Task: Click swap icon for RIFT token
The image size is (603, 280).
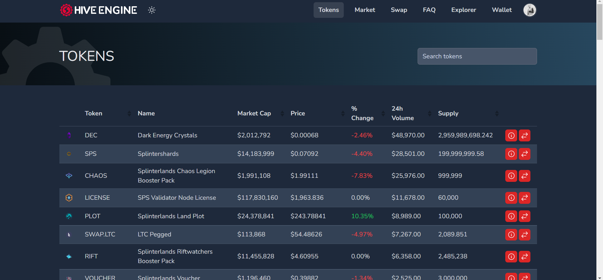Action: [524, 256]
